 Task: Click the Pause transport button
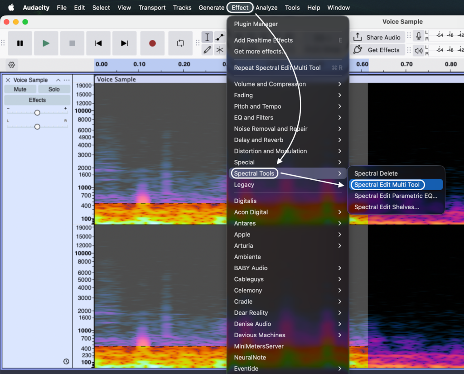(20, 43)
